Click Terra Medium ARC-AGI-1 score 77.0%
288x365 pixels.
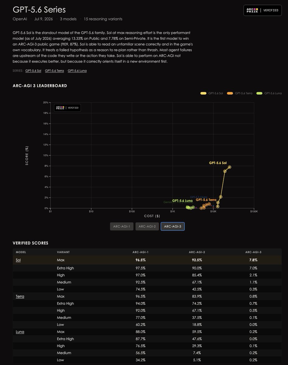140,318
